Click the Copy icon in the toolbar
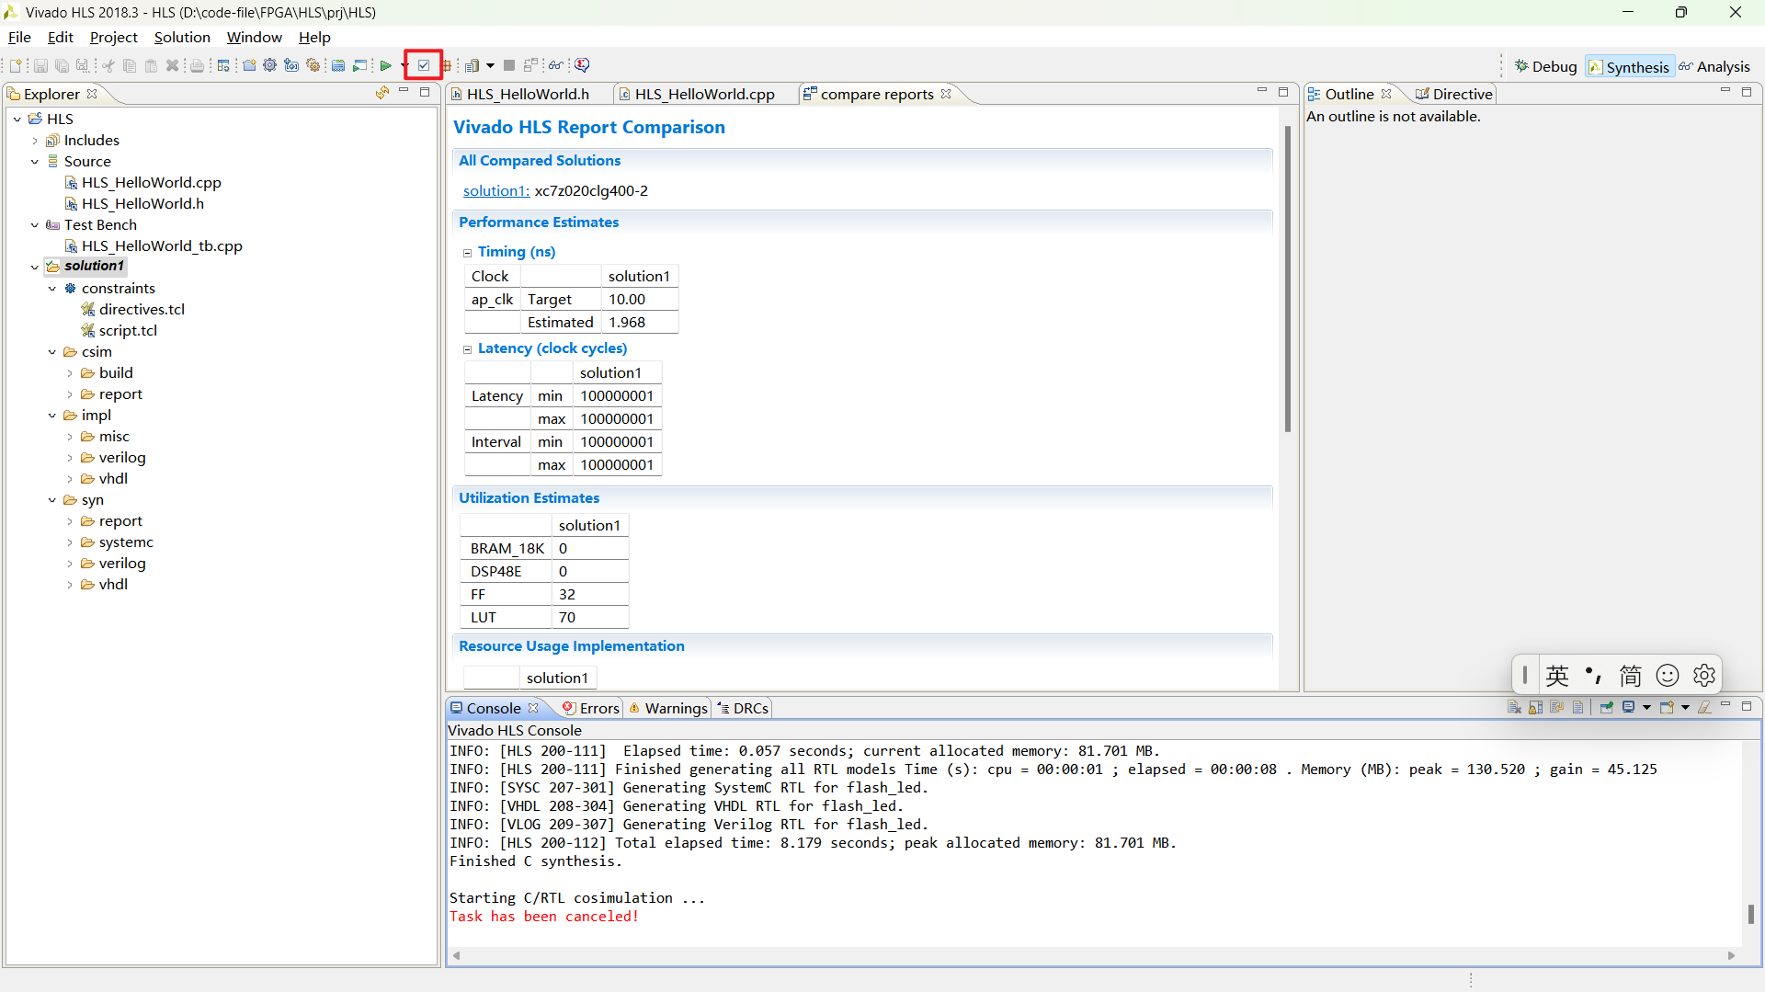1765x992 pixels. click(130, 65)
